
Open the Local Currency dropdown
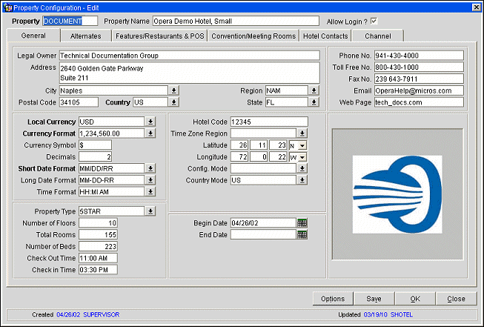pos(150,122)
